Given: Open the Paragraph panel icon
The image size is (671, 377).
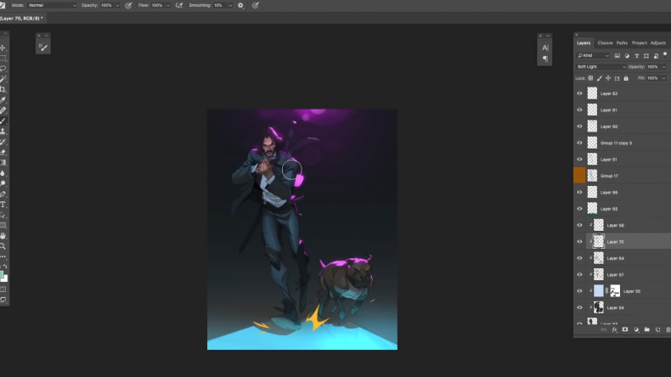Looking at the screenshot, I should [544, 59].
